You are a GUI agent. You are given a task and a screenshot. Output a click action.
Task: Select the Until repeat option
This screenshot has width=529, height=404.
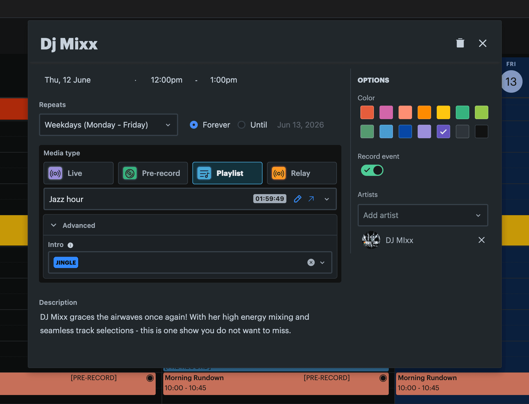coord(242,125)
